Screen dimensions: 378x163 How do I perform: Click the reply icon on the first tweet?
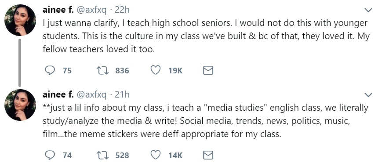50,70
